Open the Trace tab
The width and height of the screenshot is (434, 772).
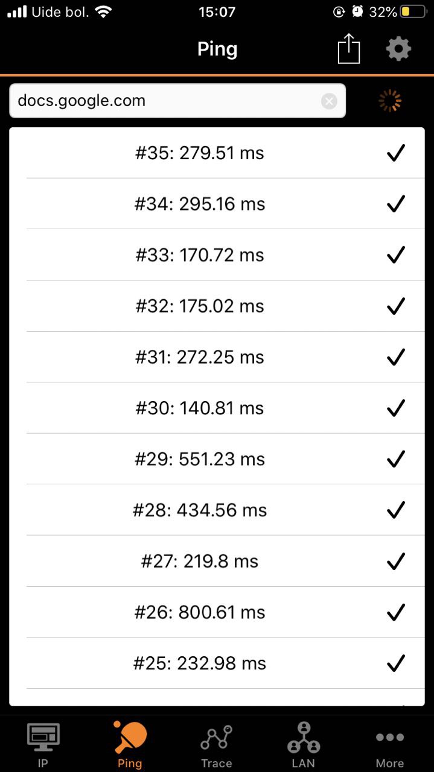point(217,745)
